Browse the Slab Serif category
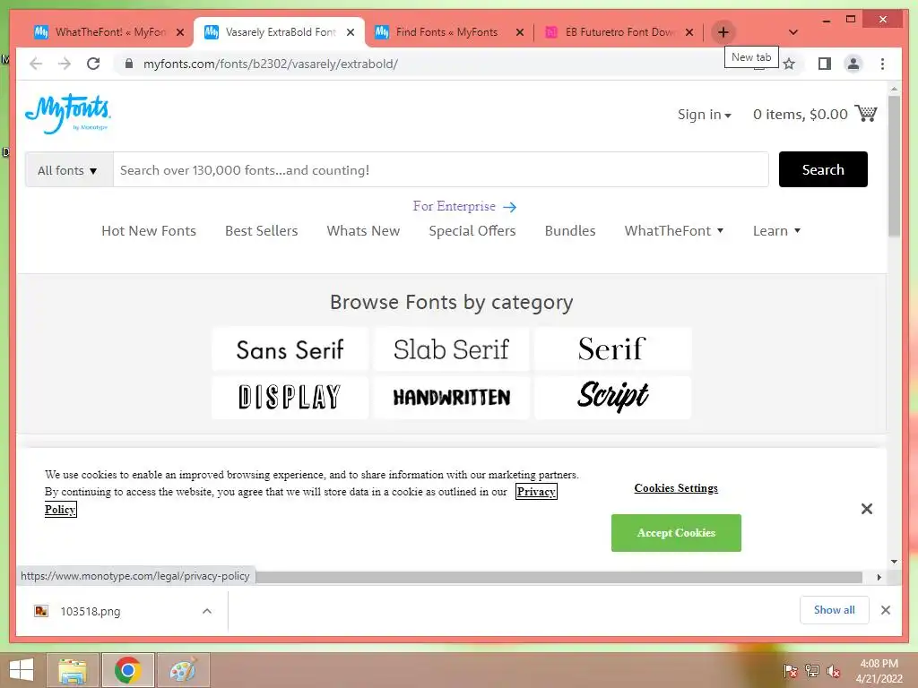The width and height of the screenshot is (918, 688). 451,349
